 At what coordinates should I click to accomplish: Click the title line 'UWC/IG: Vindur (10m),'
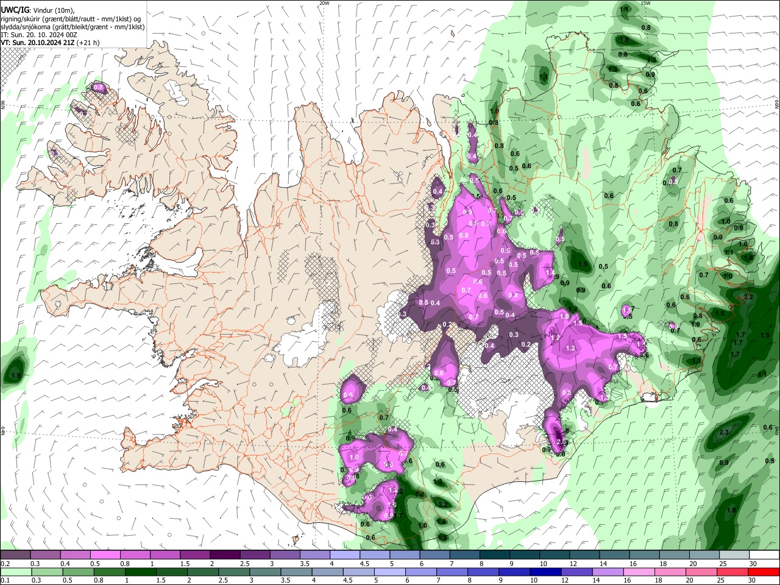pos(37,10)
